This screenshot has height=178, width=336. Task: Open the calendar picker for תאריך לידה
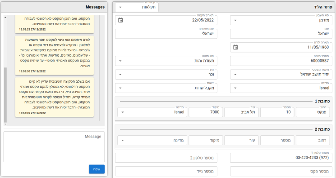tap(235, 47)
